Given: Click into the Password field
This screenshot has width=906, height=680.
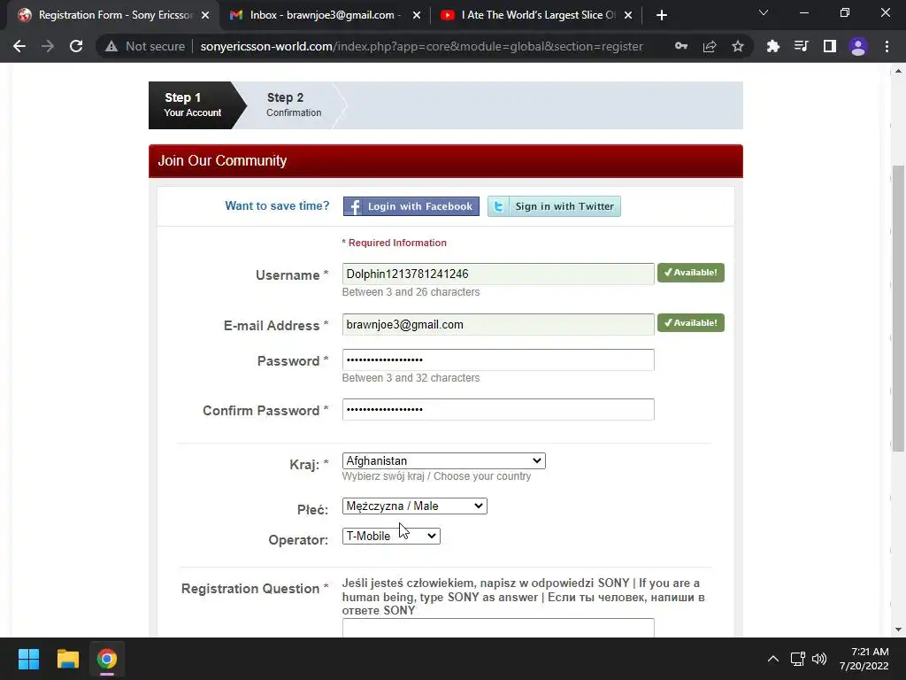Looking at the screenshot, I should 498,359.
